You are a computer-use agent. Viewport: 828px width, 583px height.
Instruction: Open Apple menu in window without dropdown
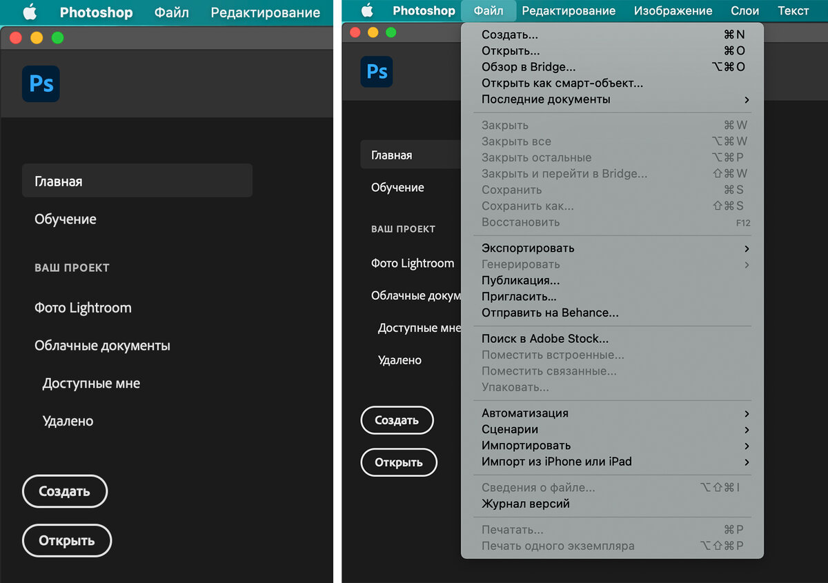(x=30, y=12)
